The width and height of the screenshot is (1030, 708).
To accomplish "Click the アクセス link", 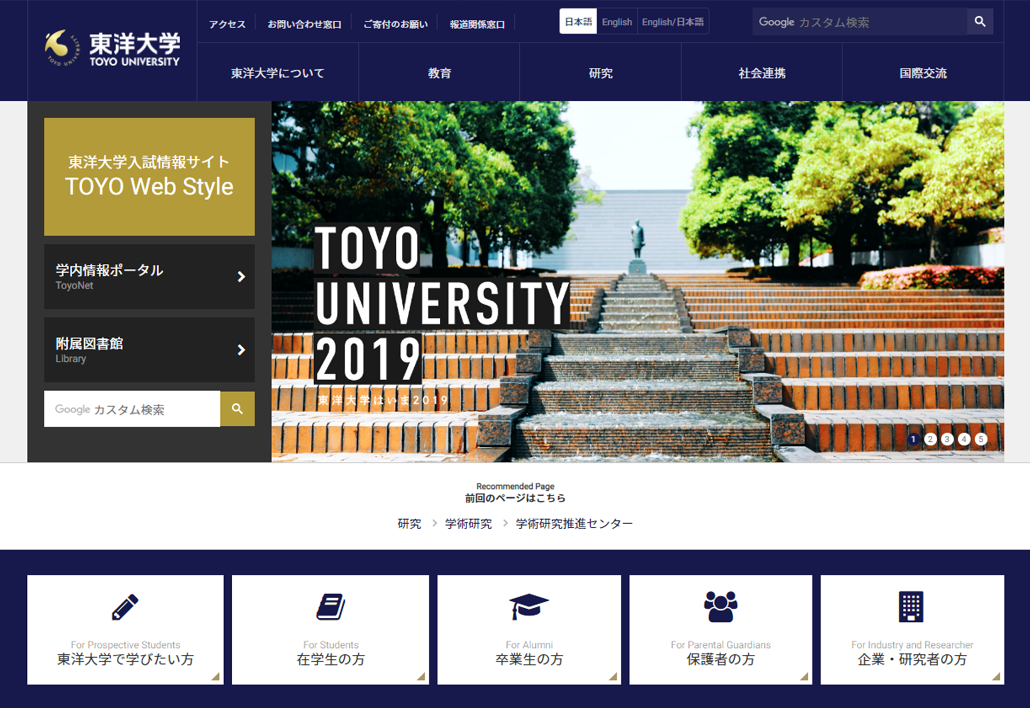I will pos(227,24).
